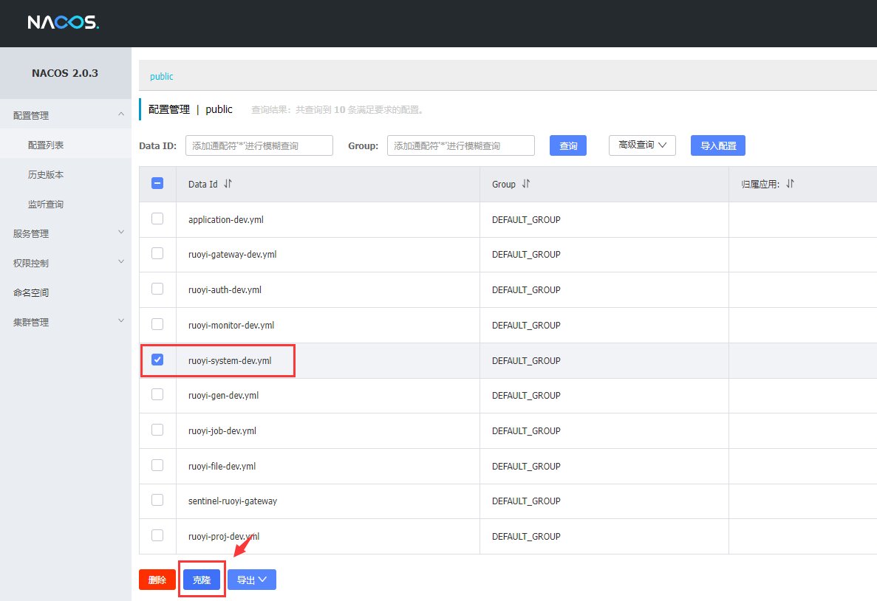The image size is (877, 601).
Task: Check the ruoyi-auth-dev.yml row checkbox
Action: (157, 289)
